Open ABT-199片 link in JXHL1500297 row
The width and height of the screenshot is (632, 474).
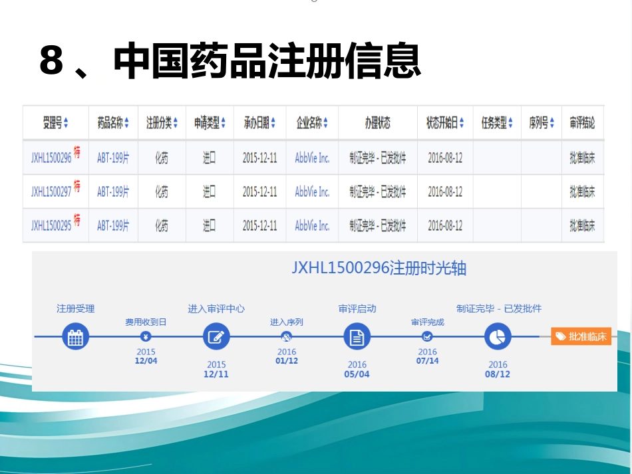113,191
